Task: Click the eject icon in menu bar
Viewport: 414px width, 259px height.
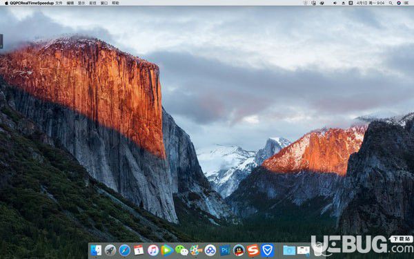Action: pyautogui.click(x=343, y=3)
